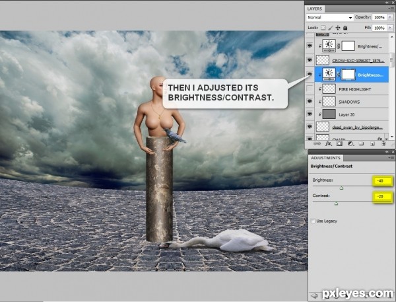Click the Brightness slider handle

tap(341, 188)
